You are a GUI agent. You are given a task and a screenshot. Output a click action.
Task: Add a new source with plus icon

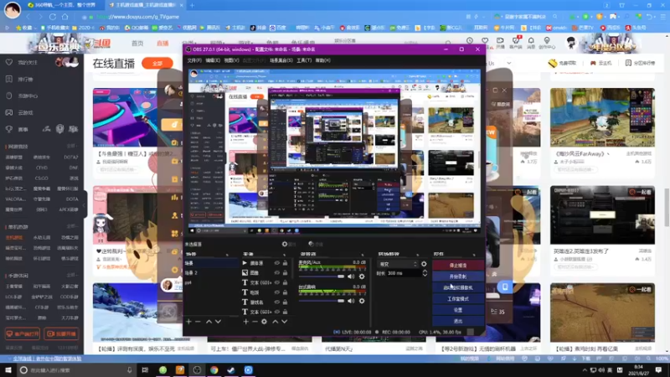tap(245, 322)
